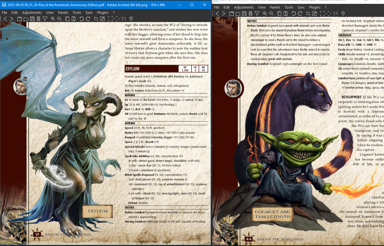Screen dimensions: 384x246
Task: Open Sync menu in Gogmurt window
Action: 301,7
